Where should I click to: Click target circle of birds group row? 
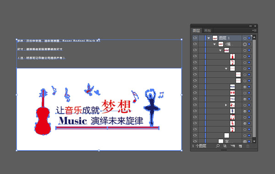[245, 105]
